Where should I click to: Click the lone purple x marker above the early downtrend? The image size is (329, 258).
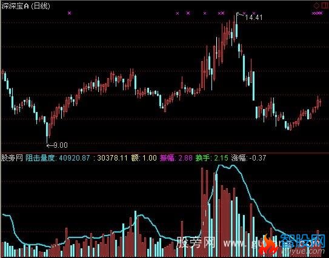(70, 13)
